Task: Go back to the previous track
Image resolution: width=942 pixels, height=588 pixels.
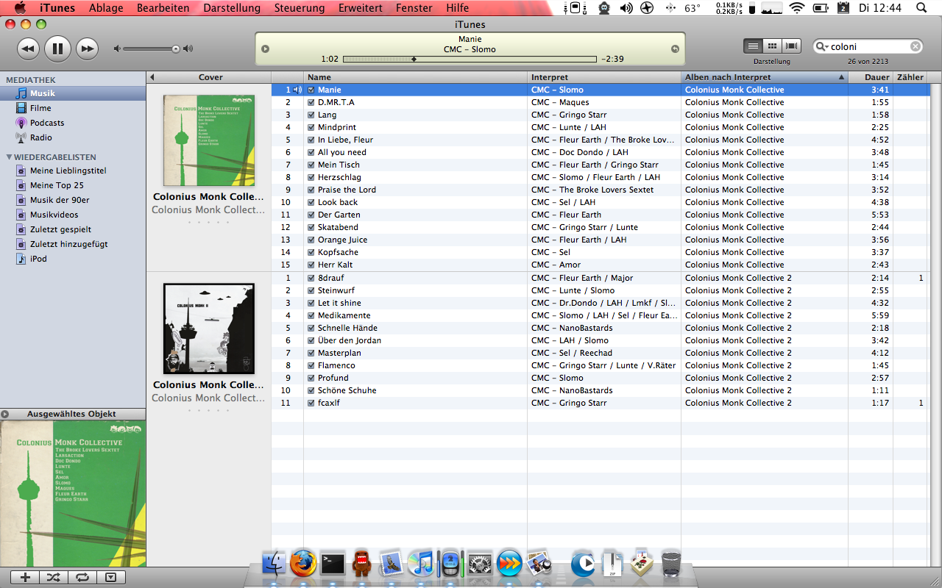Action: pyautogui.click(x=28, y=49)
